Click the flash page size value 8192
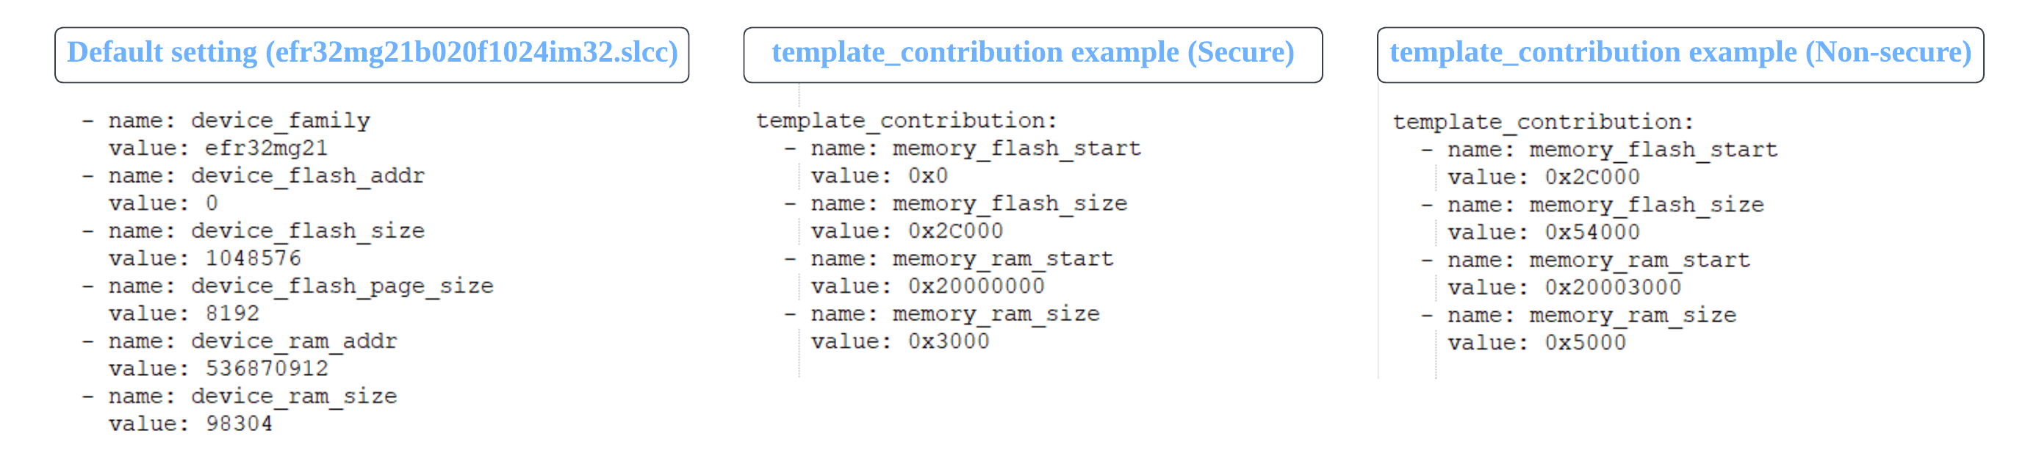The width and height of the screenshot is (2039, 464). [232, 313]
